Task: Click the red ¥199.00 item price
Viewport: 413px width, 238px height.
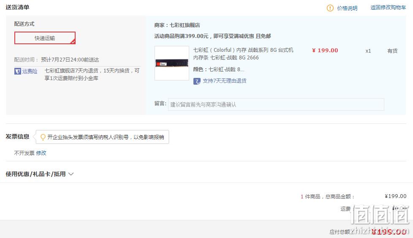Action: click(325, 51)
